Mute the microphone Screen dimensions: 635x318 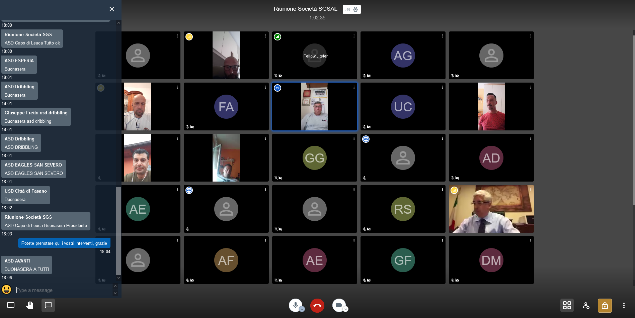(295, 305)
